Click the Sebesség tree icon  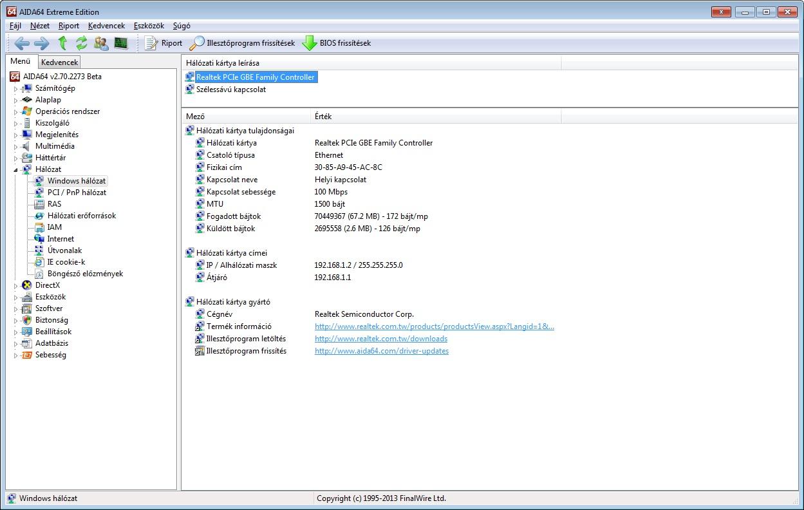tap(27, 355)
